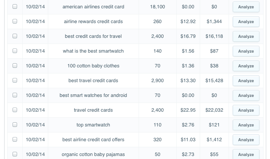Tick checkbox for best credit cards for travel

(15, 36)
